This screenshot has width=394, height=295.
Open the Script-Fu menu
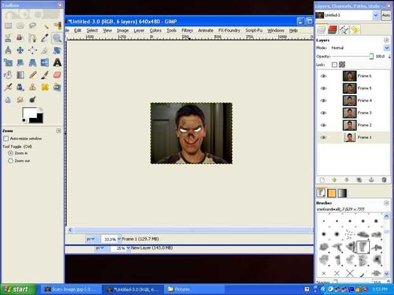coord(254,30)
